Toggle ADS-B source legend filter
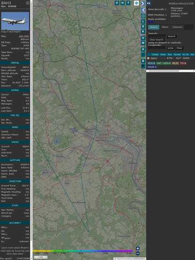195x260 pixels. point(151,63)
